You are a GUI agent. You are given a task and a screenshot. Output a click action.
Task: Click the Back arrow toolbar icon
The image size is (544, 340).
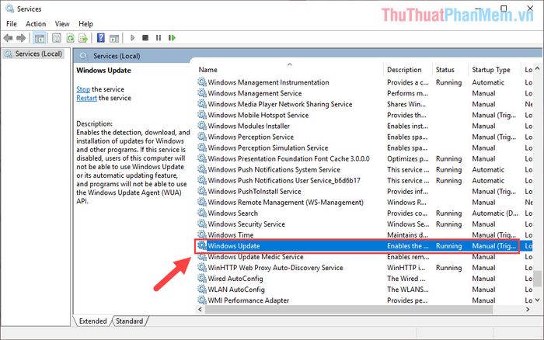pos(9,38)
